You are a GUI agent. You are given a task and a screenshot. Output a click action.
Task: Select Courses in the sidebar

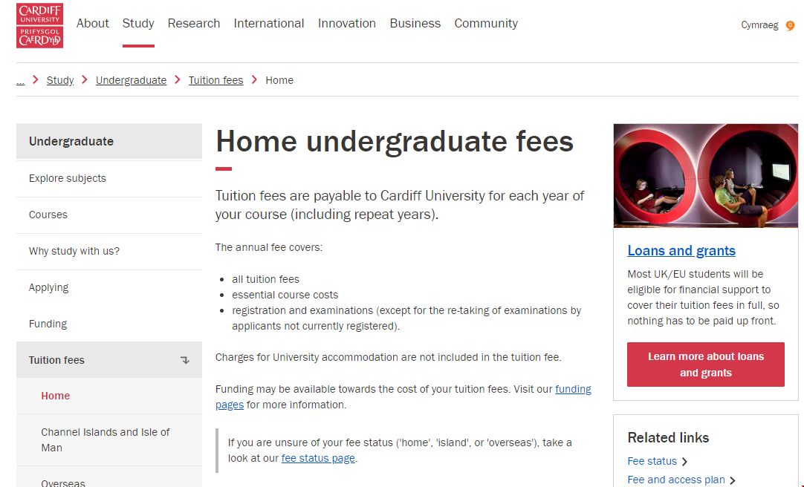48,215
